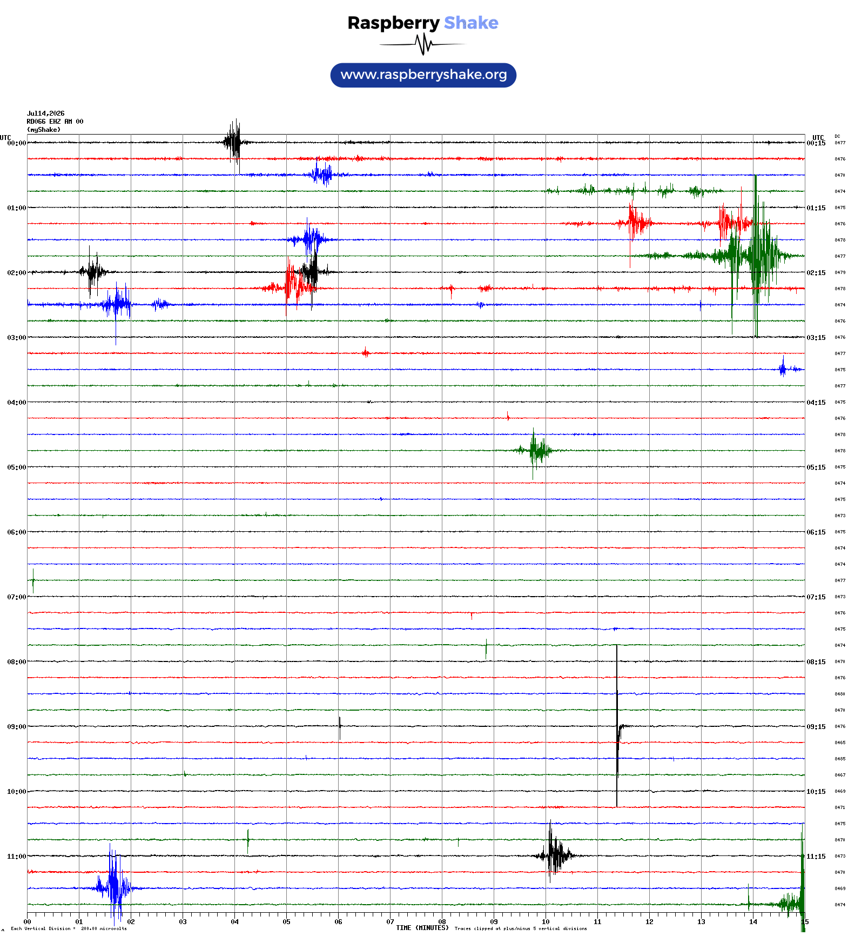Viewport: 848px width, 936px height.
Task: Click the right-side 00:15 time label
Action: coord(816,143)
